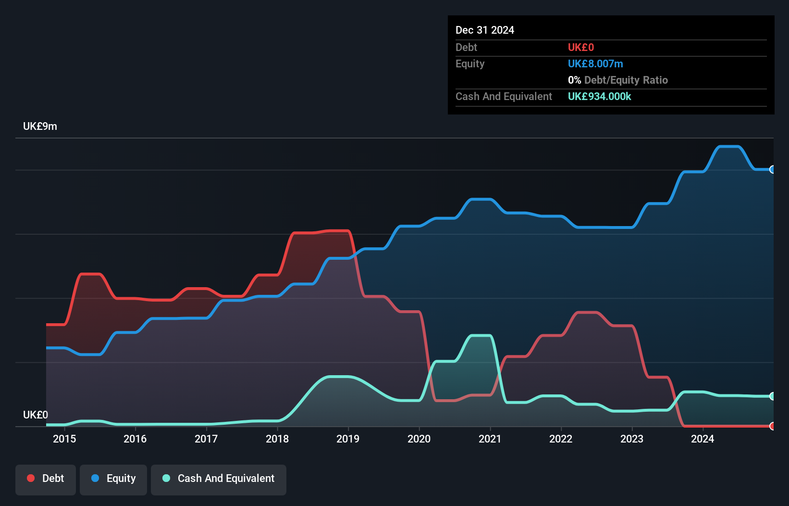Viewport: 789px width, 506px height.
Task: Click the UK£0 y-axis label
Action: [36, 415]
